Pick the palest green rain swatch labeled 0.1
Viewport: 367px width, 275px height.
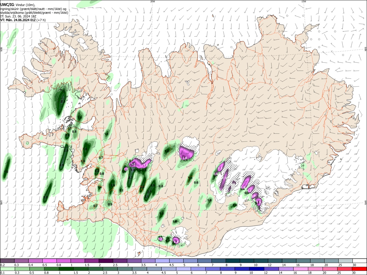[x=7, y=269]
